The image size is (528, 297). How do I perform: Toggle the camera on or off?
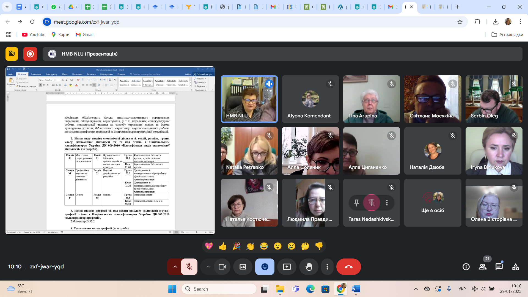(x=222, y=267)
